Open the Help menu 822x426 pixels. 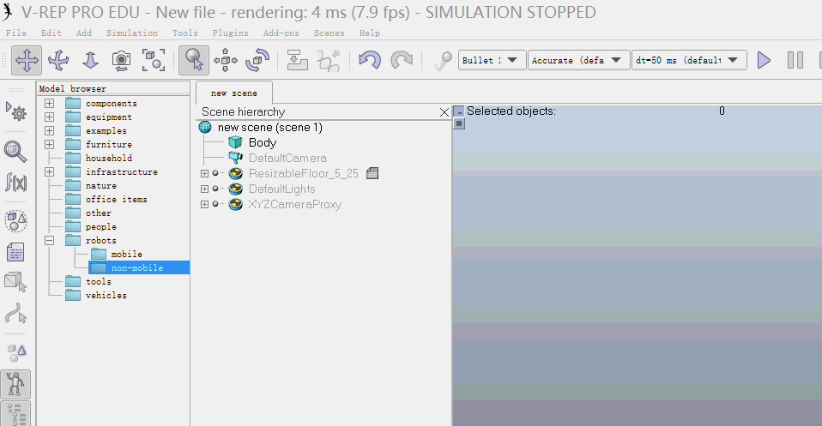pyautogui.click(x=370, y=33)
